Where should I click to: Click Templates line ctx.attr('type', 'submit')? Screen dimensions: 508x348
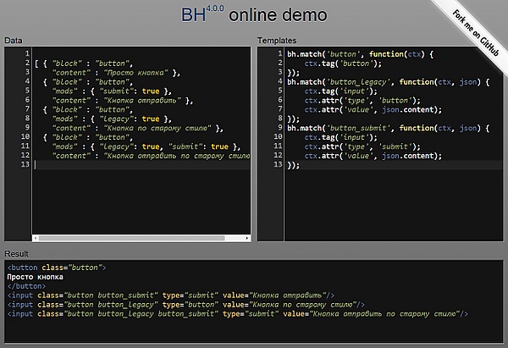(x=362, y=146)
